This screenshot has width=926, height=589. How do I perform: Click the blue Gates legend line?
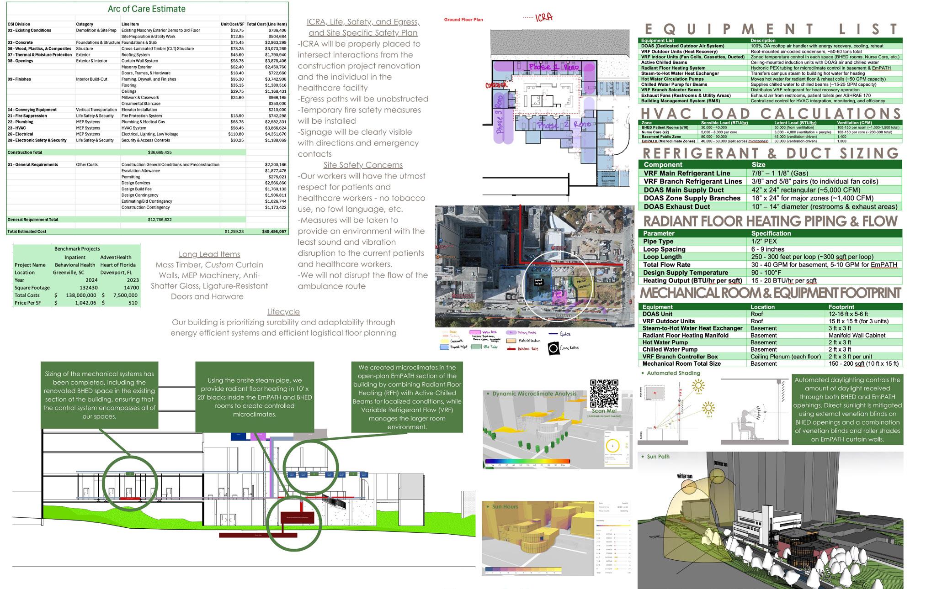tap(552, 334)
